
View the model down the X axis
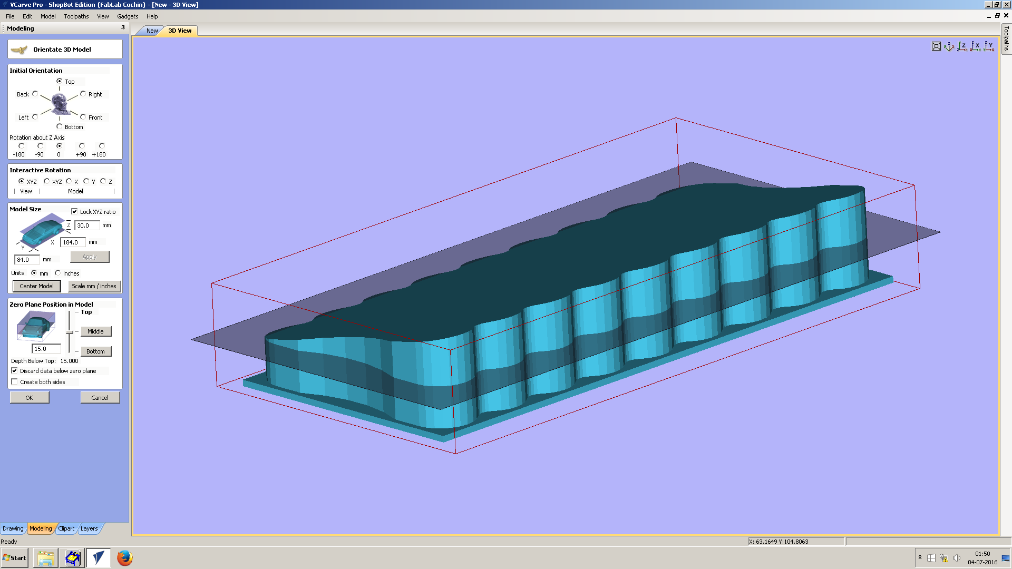click(976, 46)
